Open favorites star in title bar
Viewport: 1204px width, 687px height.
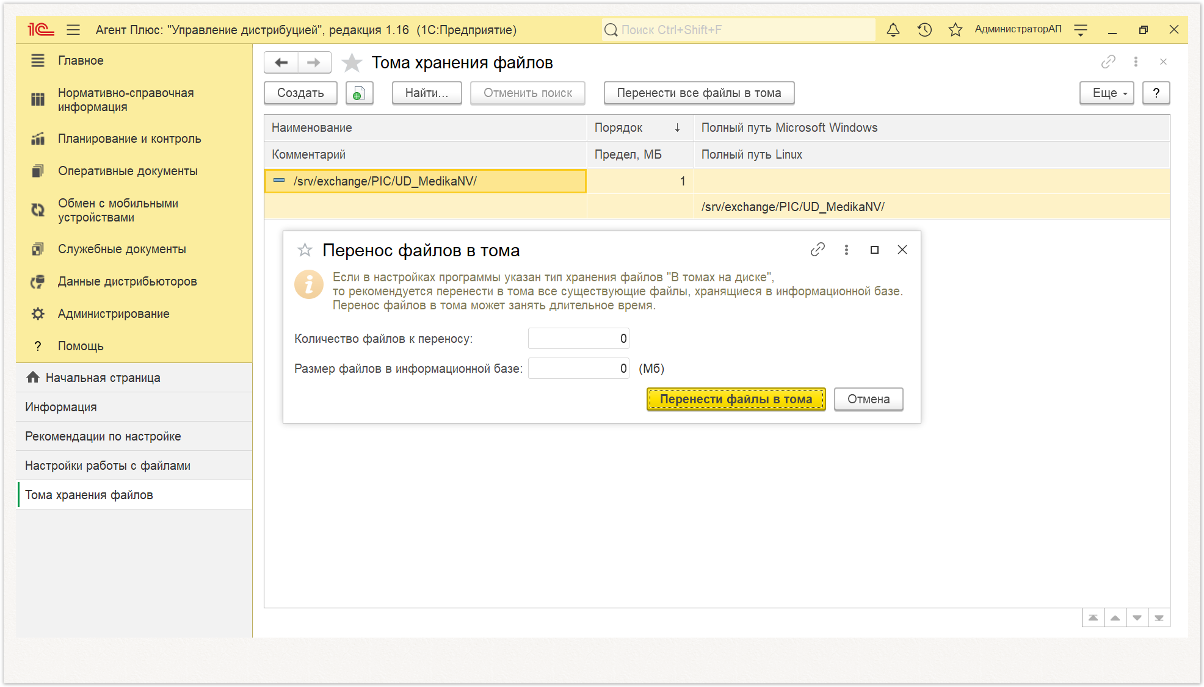point(956,29)
